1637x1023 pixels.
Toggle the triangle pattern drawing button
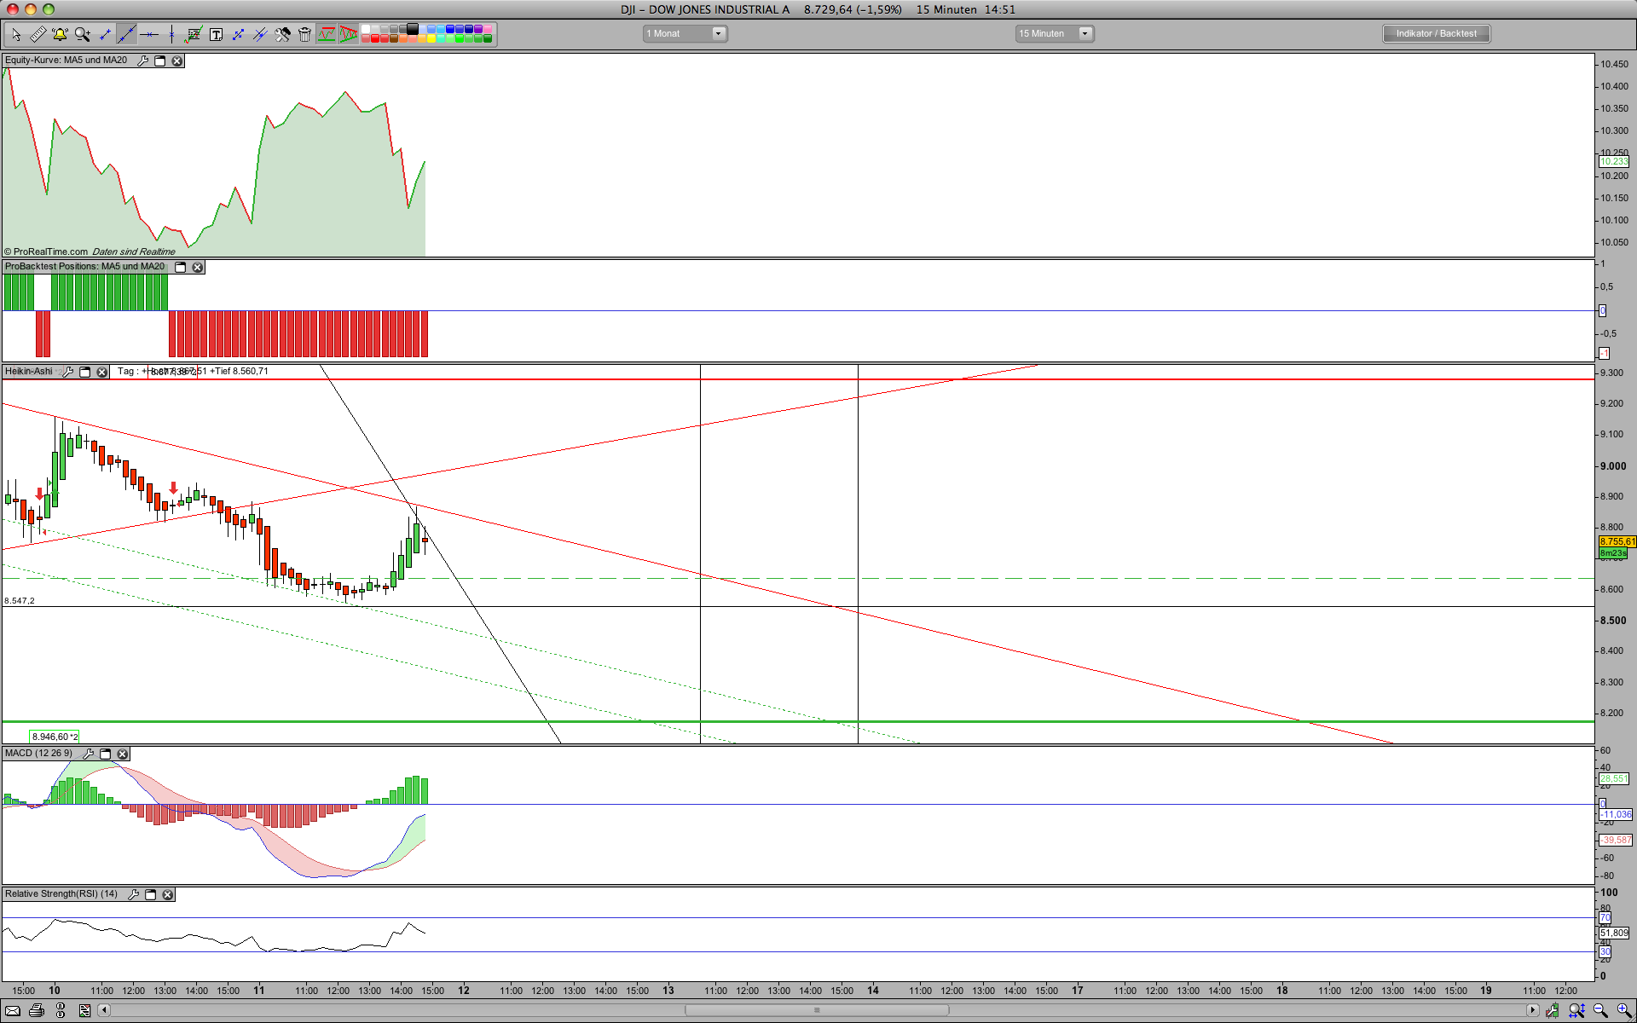coord(349,34)
